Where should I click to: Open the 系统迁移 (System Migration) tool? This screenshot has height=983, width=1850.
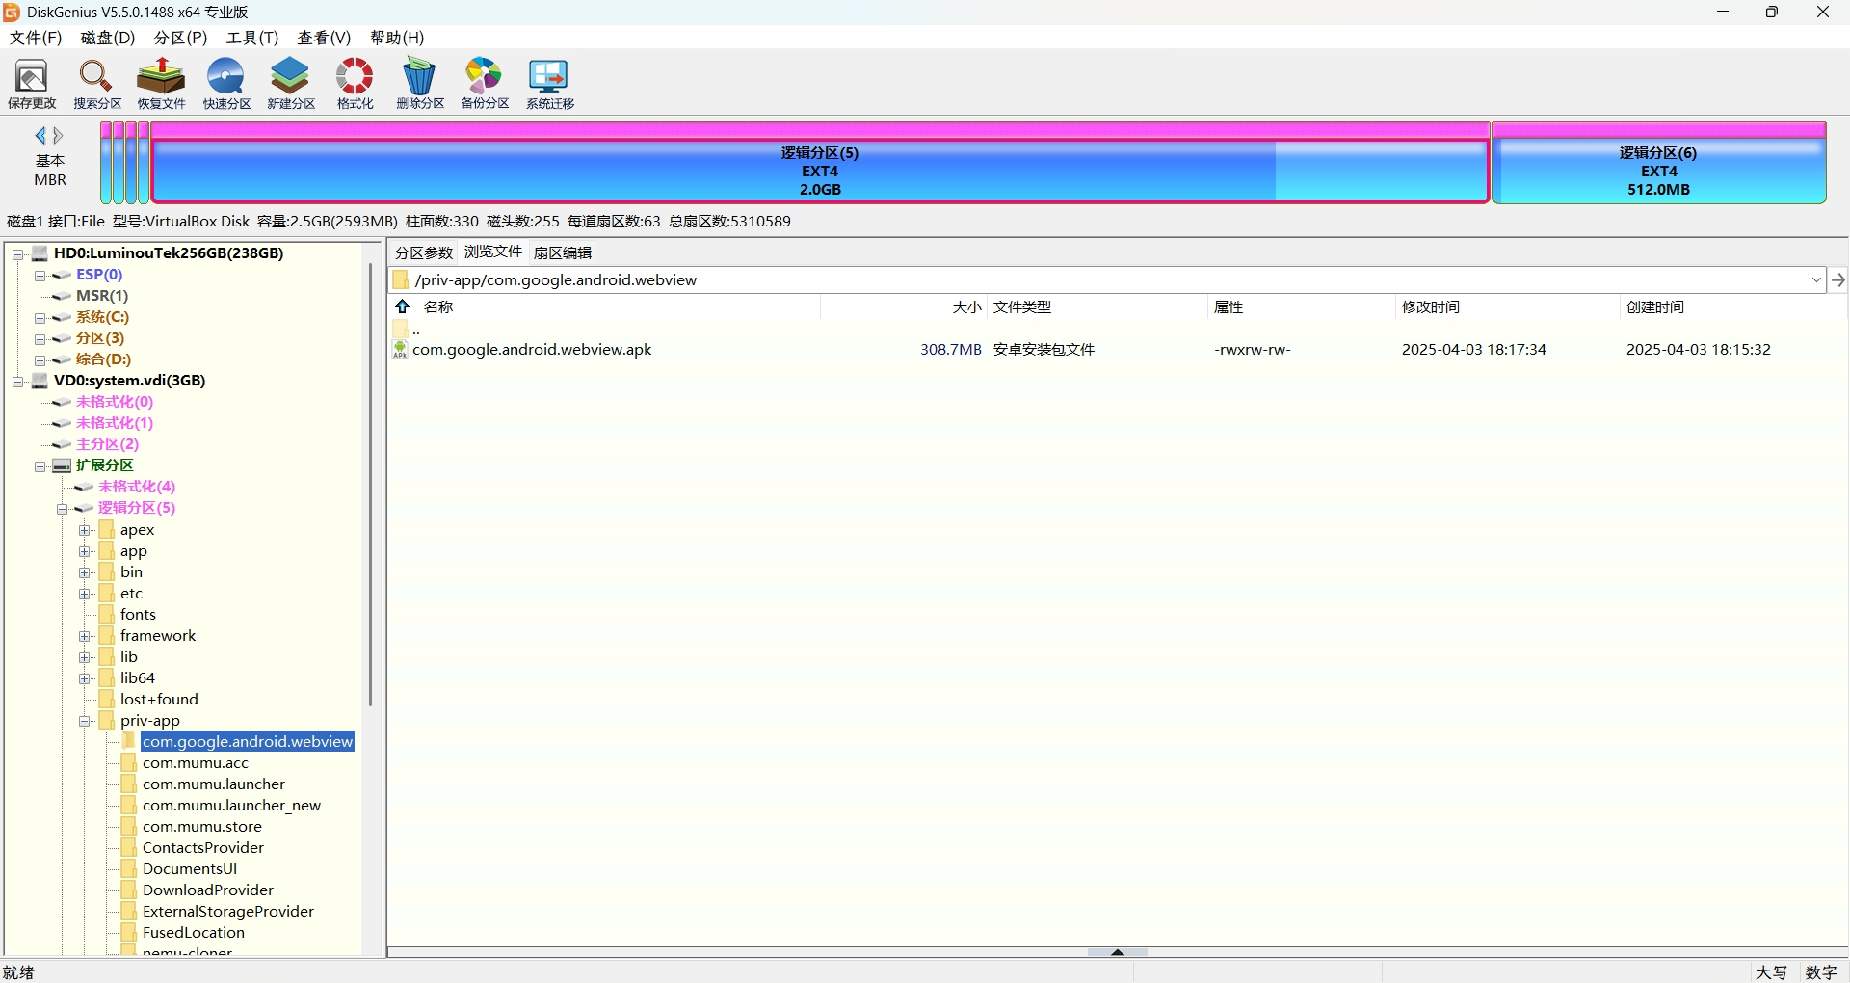[548, 84]
